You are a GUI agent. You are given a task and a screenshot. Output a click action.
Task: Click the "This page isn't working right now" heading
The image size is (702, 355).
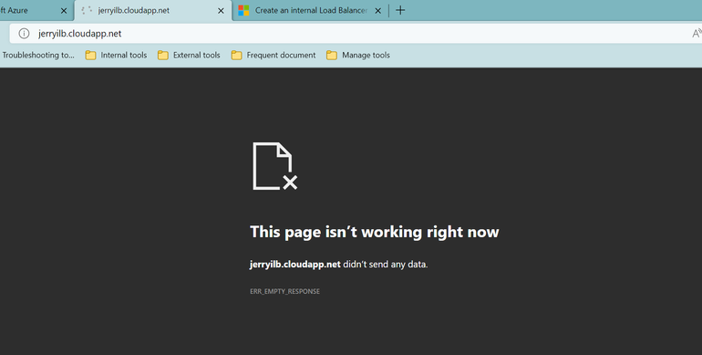[375, 232]
